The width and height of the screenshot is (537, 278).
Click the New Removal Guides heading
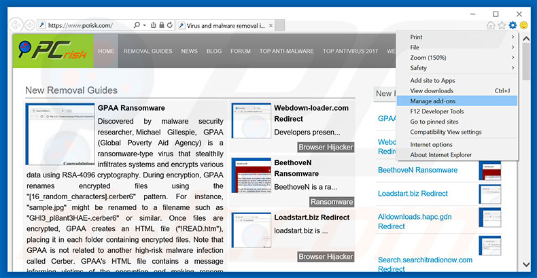coord(71,90)
